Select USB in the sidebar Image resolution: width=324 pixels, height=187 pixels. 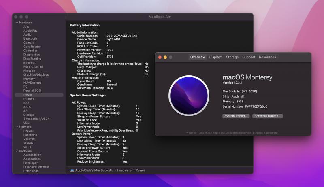(x=26, y=123)
